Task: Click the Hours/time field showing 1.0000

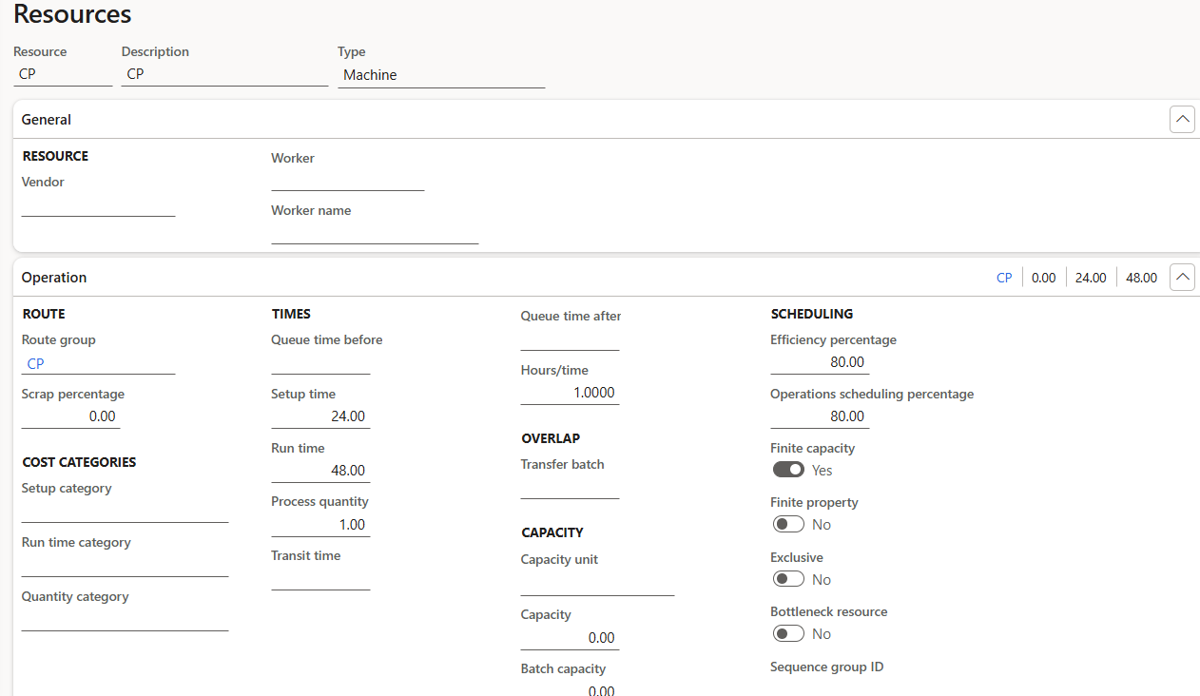Action: [570, 393]
